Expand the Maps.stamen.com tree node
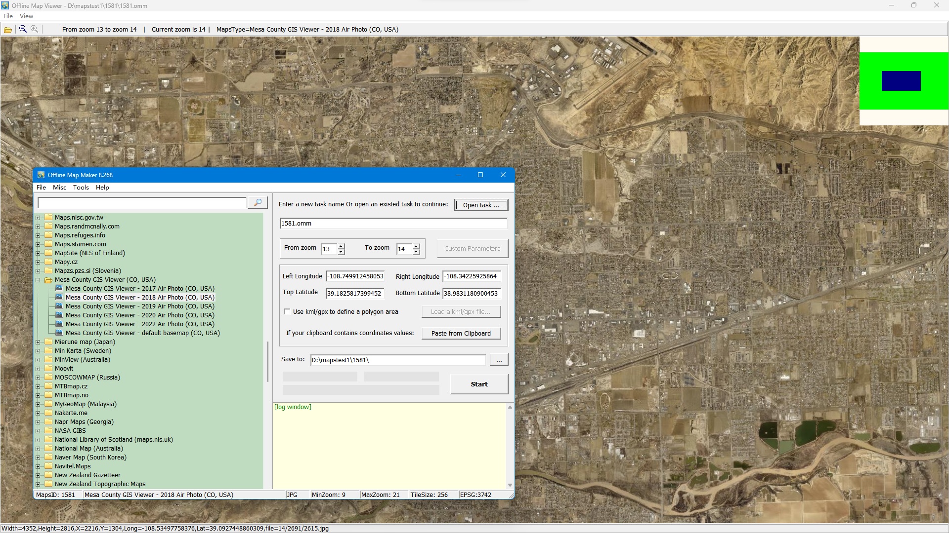Image resolution: width=949 pixels, height=533 pixels. (38, 244)
